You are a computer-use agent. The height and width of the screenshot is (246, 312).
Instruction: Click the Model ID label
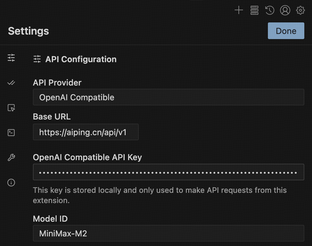click(x=50, y=219)
